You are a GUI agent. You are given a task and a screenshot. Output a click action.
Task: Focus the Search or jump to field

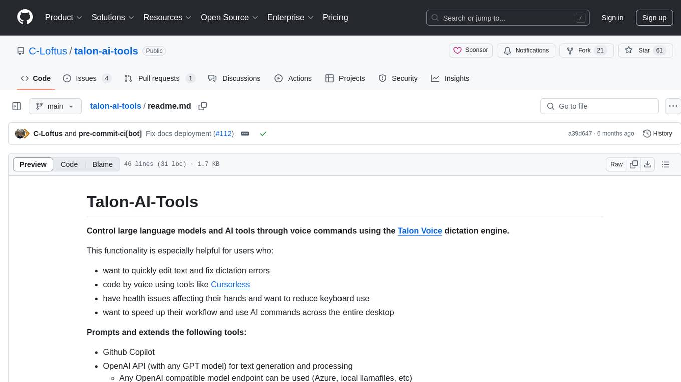(508, 18)
